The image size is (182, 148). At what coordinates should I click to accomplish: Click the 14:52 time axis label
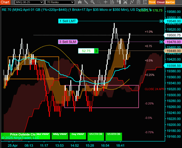click(x=75, y=145)
